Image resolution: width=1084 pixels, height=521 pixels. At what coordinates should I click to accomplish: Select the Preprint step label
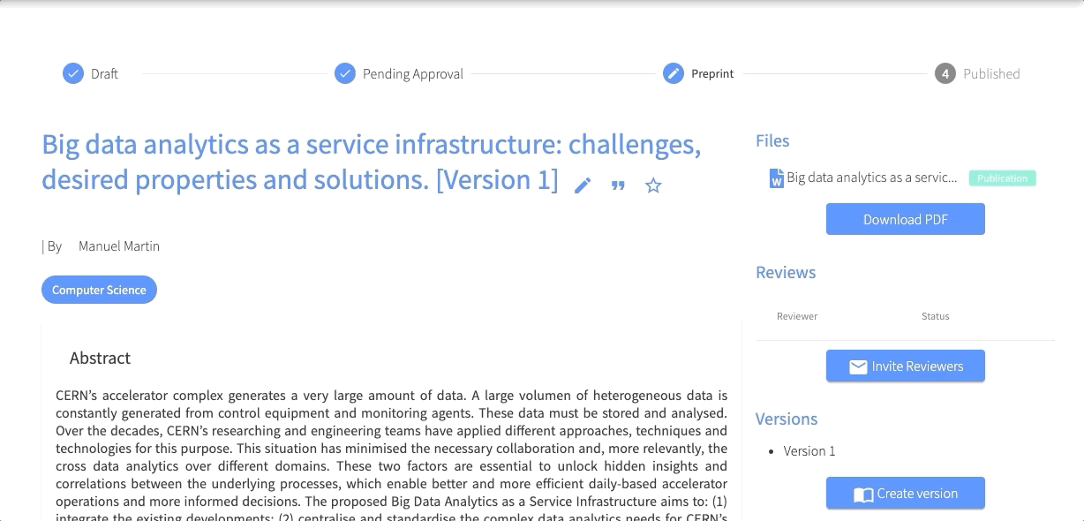pyautogui.click(x=712, y=74)
